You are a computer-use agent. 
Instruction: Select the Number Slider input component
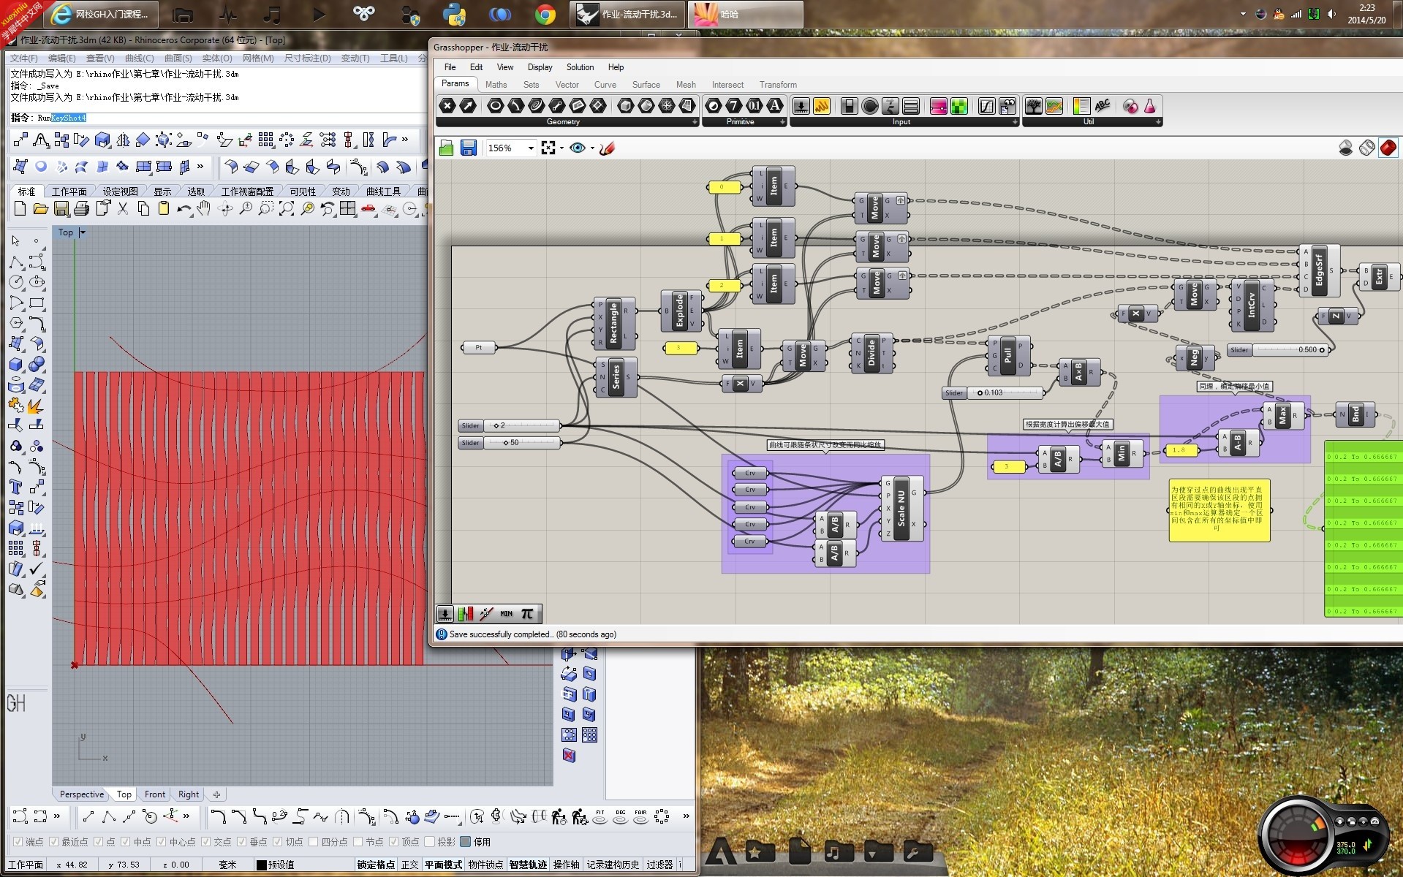coord(801,107)
